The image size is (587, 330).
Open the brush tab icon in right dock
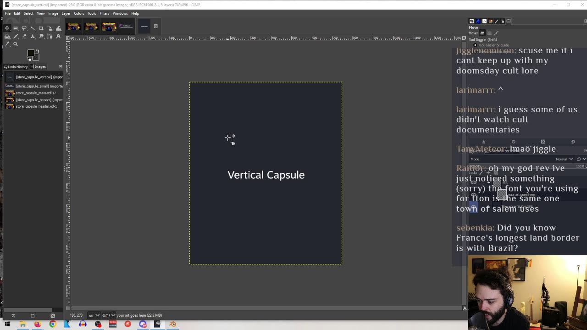(x=496, y=21)
